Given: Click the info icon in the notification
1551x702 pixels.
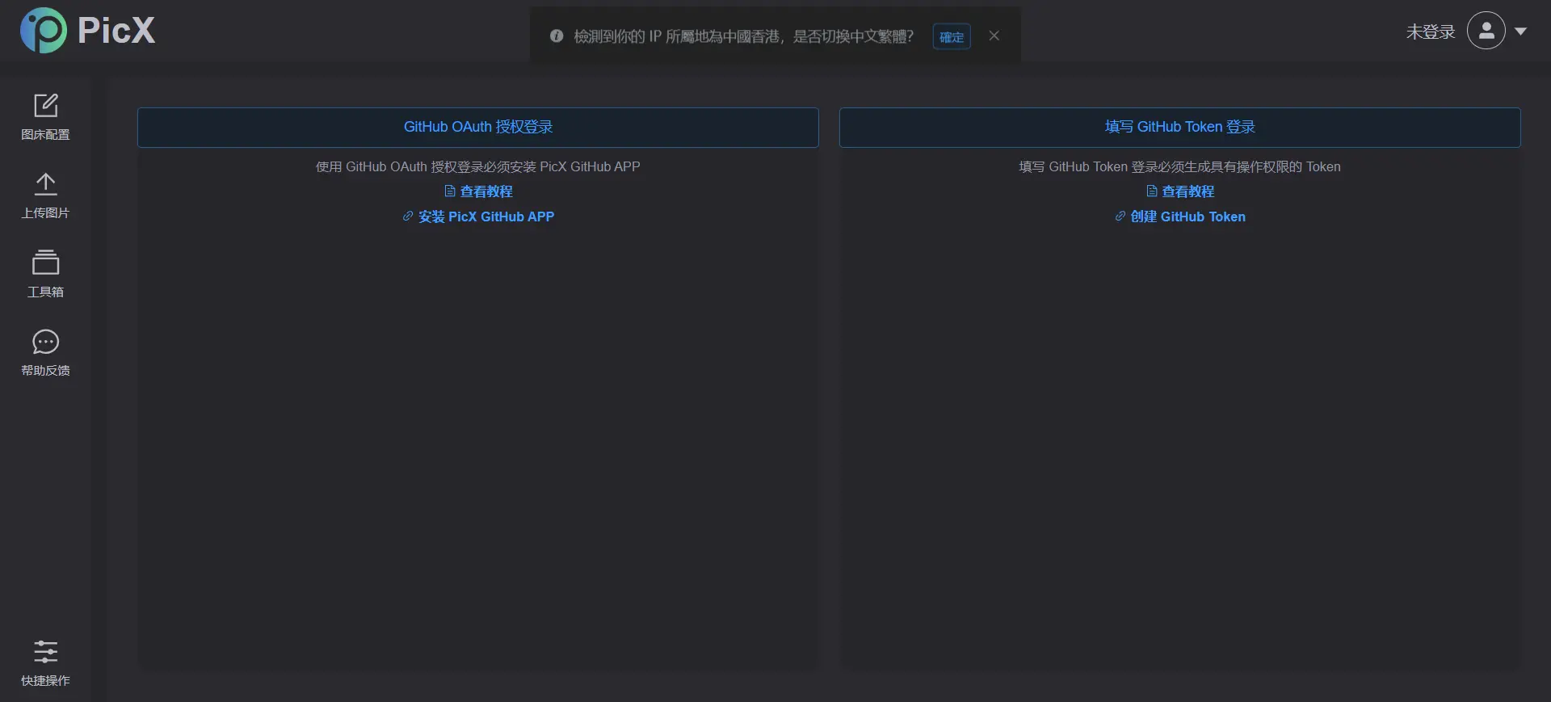Looking at the screenshot, I should coord(557,36).
